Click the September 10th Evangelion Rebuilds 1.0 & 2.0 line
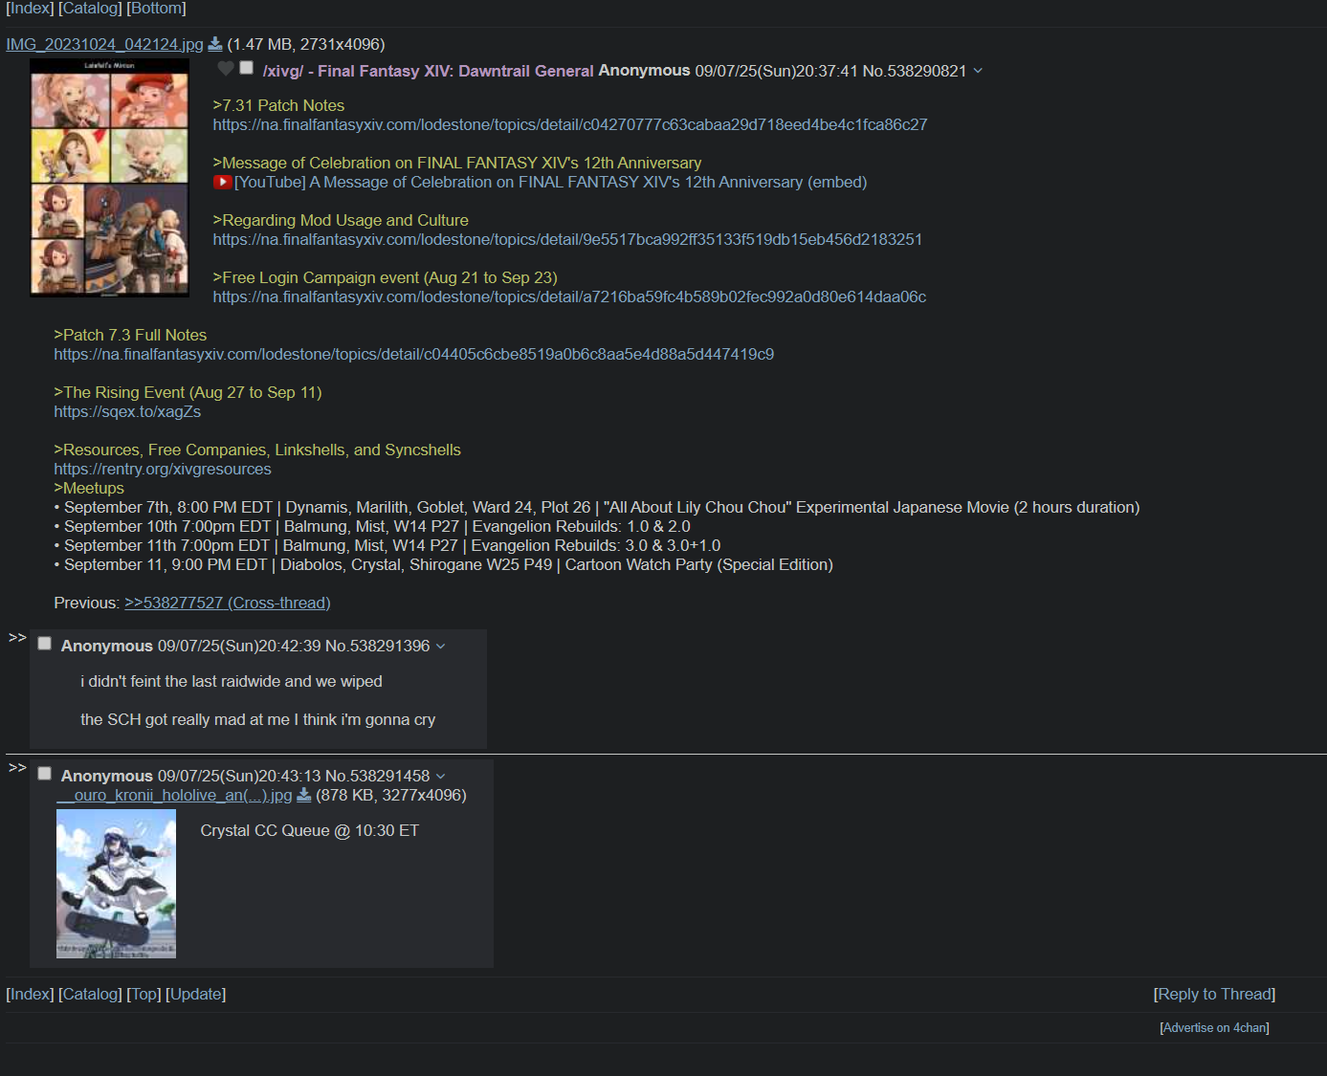The width and height of the screenshot is (1327, 1076). tap(372, 527)
